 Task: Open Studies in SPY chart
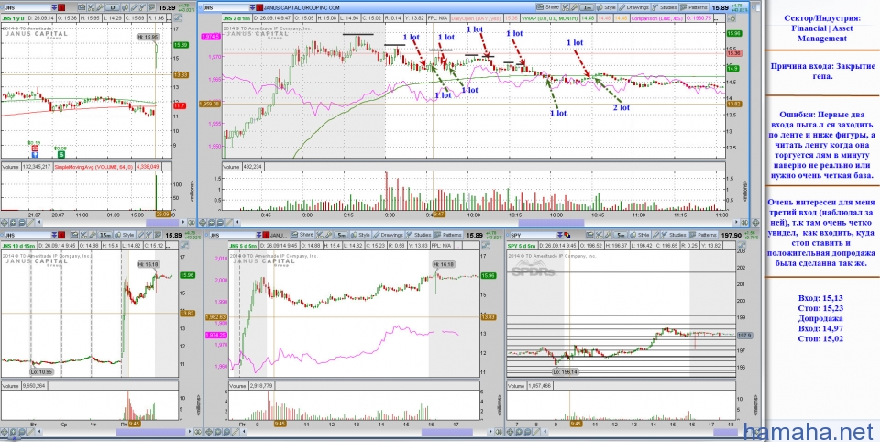[675, 235]
